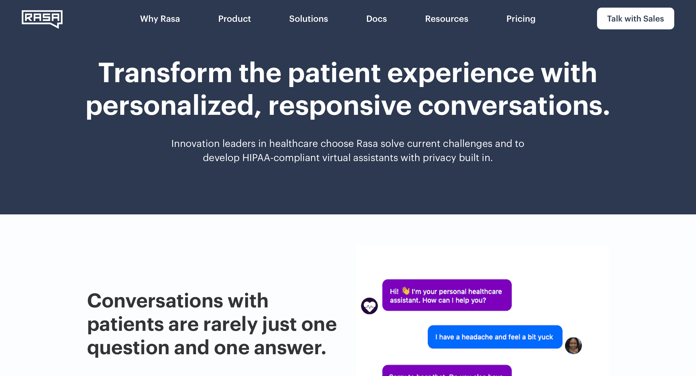Click the 'How can I help you?' chat bubble

447,295
